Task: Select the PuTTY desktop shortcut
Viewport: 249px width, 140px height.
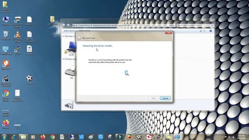Action: click(x=18, y=50)
